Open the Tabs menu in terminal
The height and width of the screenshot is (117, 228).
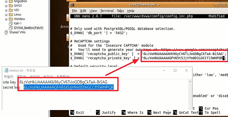(120, 11)
